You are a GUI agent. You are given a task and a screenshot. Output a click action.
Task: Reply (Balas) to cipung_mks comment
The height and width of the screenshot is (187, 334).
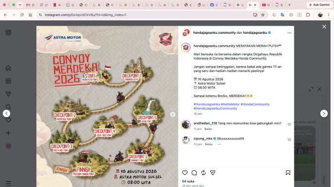209,144
